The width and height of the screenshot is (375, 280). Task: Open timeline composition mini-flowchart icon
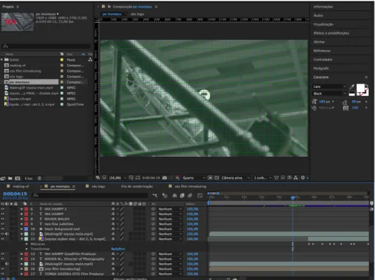tap(155, 196)
